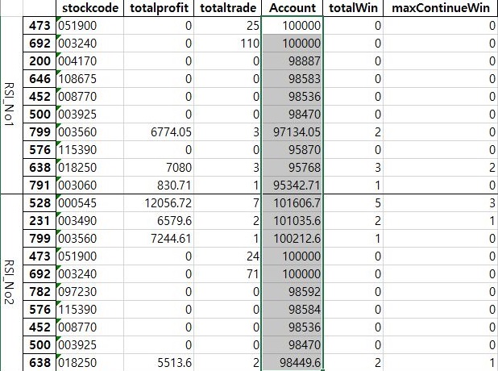Select the totalprofit column header
This screenshot has height=371, width=498.
coord(159,8)
